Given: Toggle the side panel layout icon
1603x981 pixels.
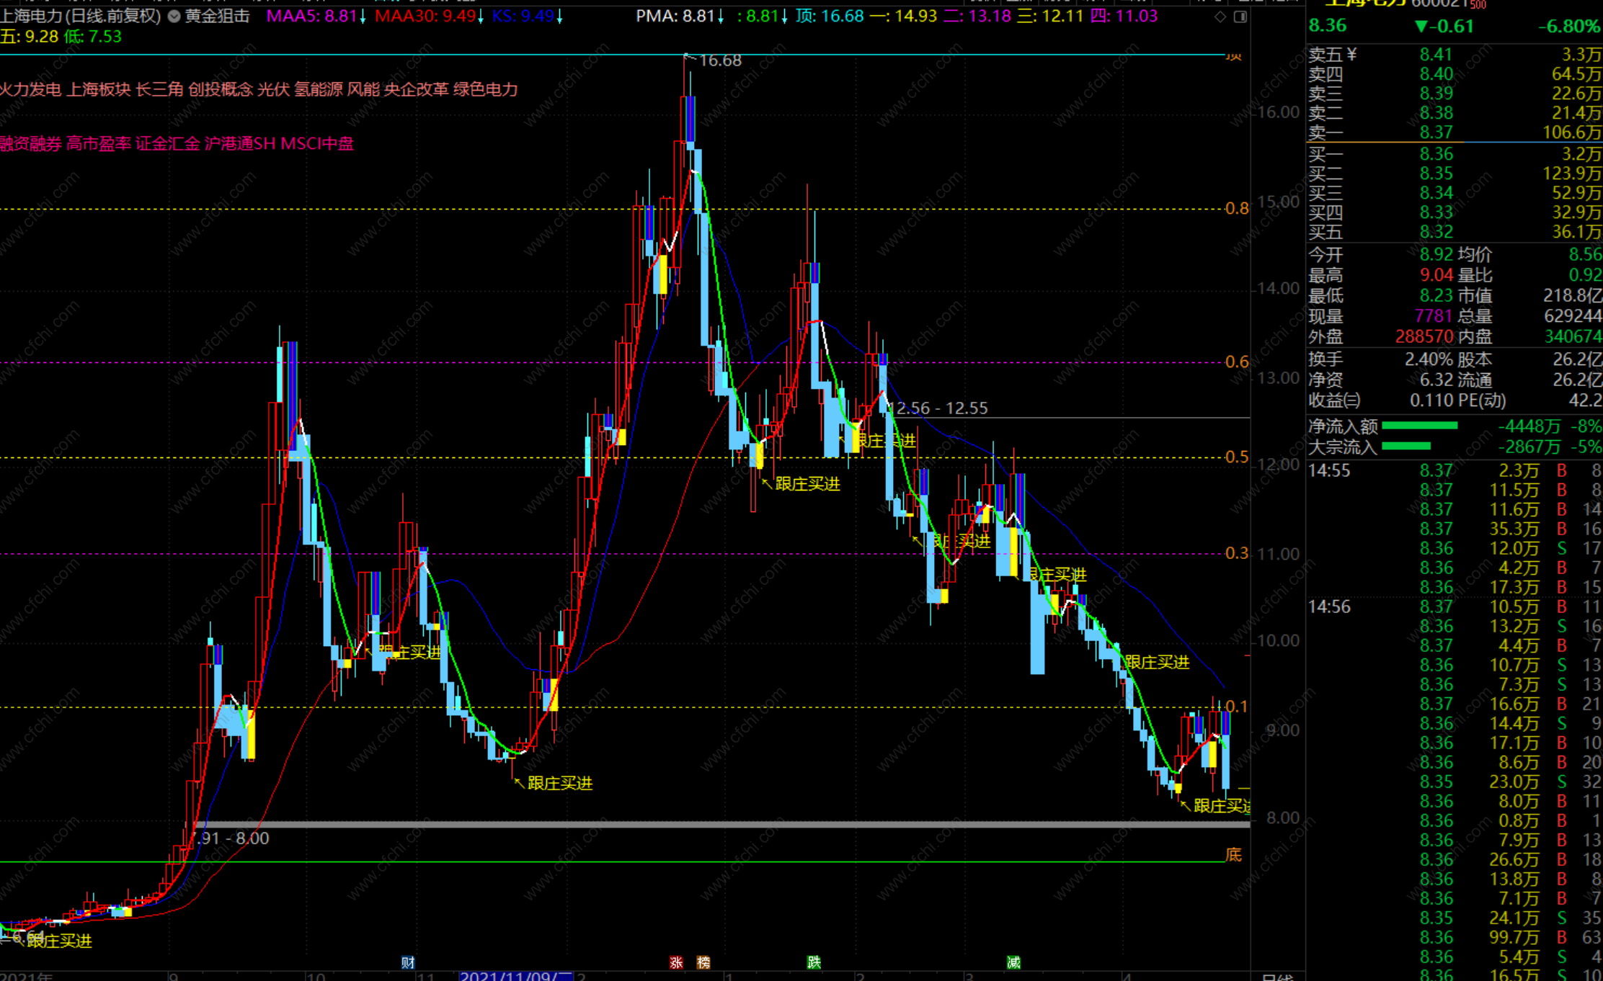Looking at the screenshot, I should [1240, 17].
